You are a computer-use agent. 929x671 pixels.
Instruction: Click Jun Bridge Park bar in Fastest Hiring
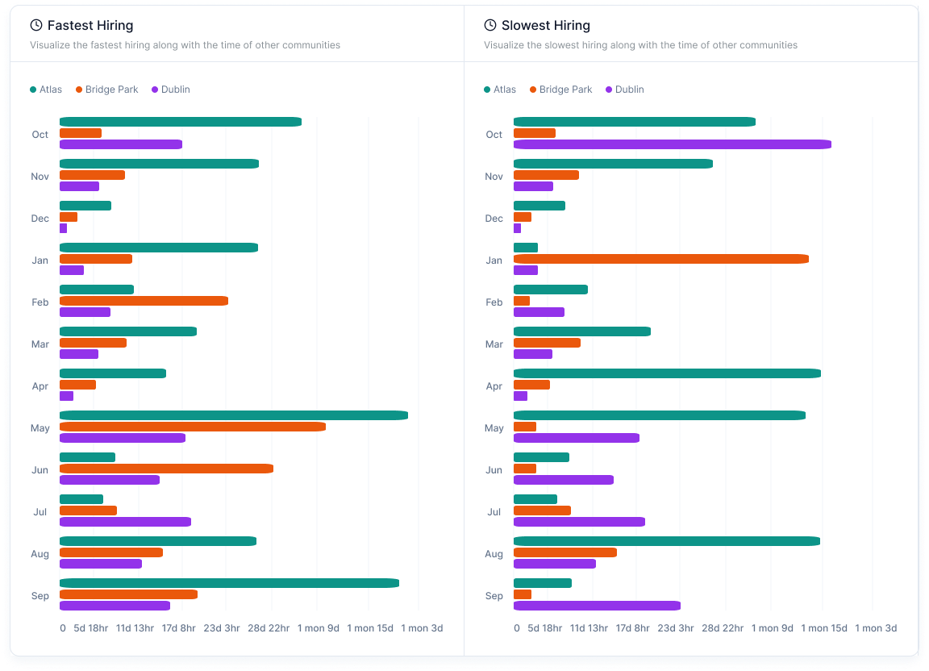[166, 469]
